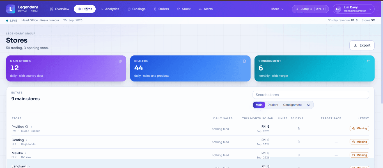Click the Missing badge for Genting
The image size is (383, 168).
pos(359,142)
